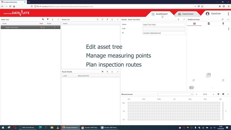Image resolution: width=231 pixels, height=130 pixels.
Task: Show Route Details info icon
Action: point(103,72)
